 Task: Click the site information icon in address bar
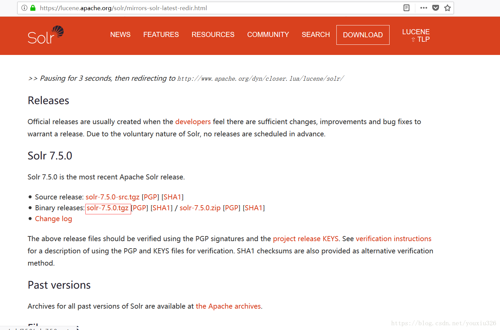[x=24, y=8]
